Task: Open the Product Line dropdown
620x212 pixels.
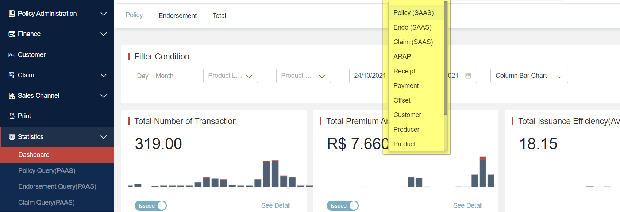Action: 230,76
